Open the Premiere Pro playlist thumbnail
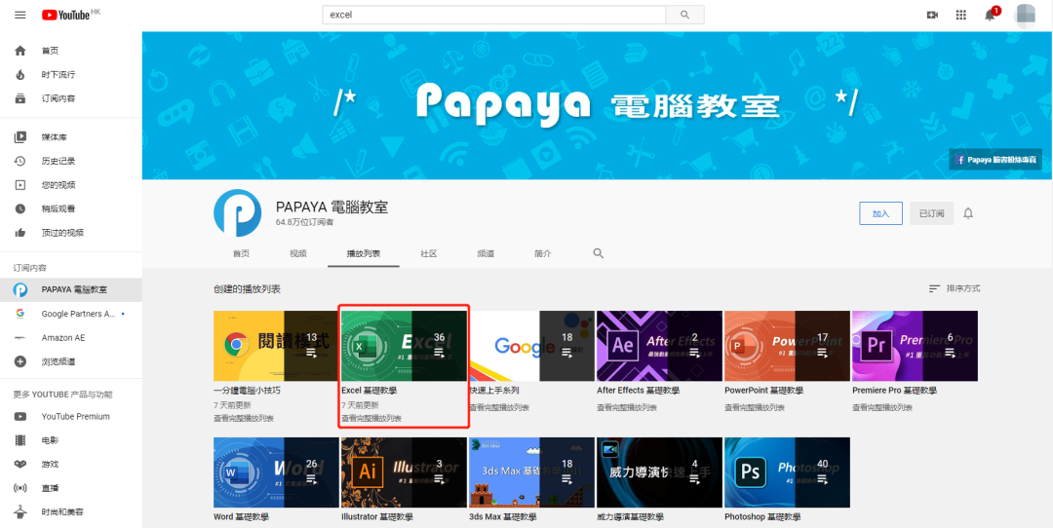The height and width of the screenshot is (528, 1053). [x=915, y=346]
